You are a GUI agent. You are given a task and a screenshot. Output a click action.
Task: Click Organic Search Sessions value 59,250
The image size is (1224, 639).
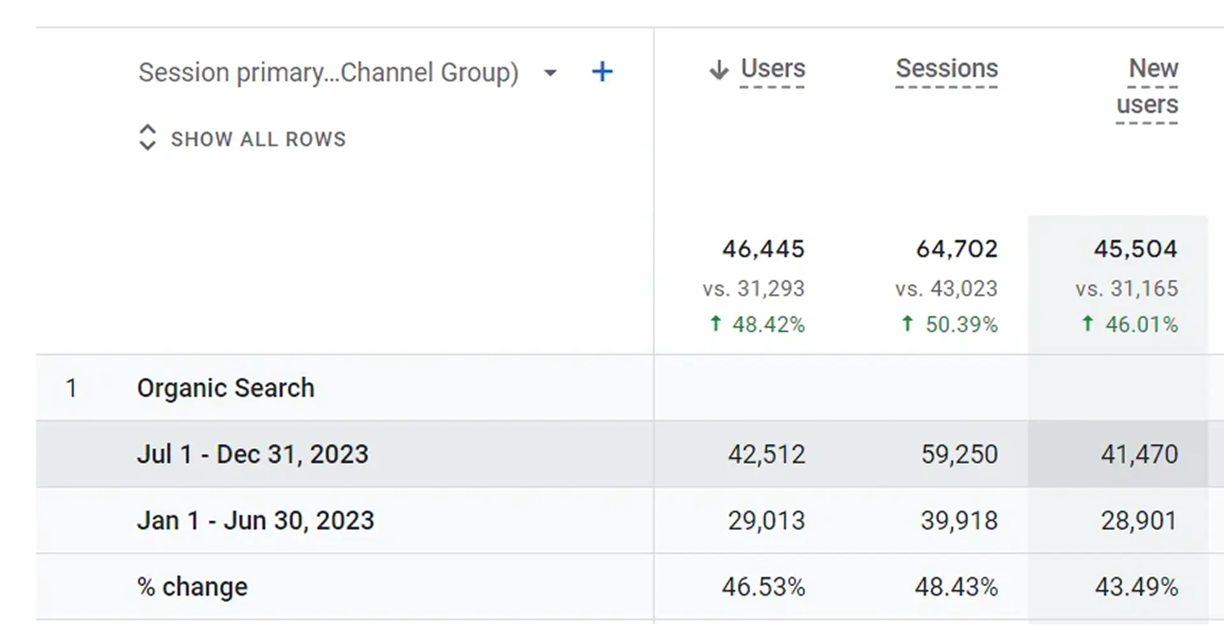[959, 454]
